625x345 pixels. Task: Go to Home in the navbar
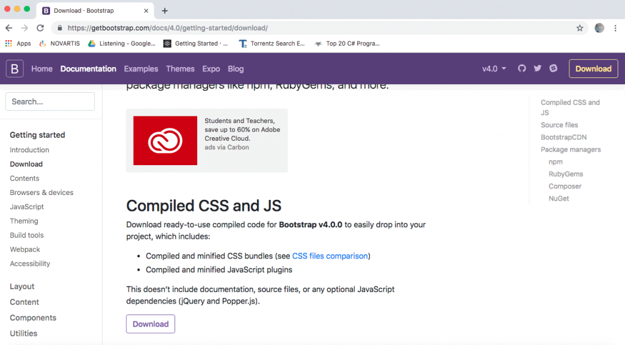point(42,69)
